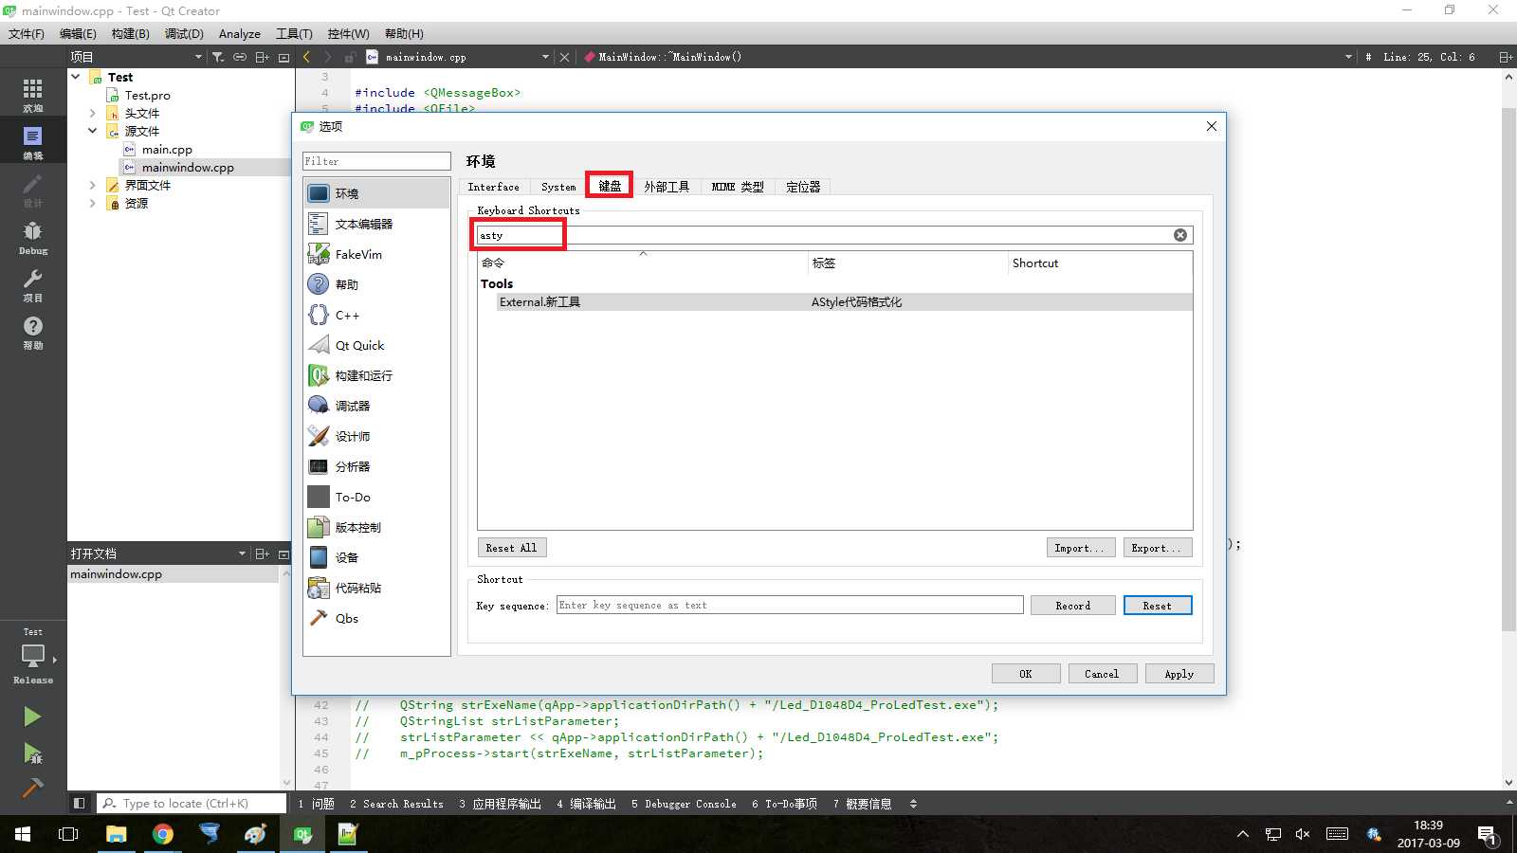1517x853 pixels.
Task: Select 版本控制 options category
Action: 376,527
